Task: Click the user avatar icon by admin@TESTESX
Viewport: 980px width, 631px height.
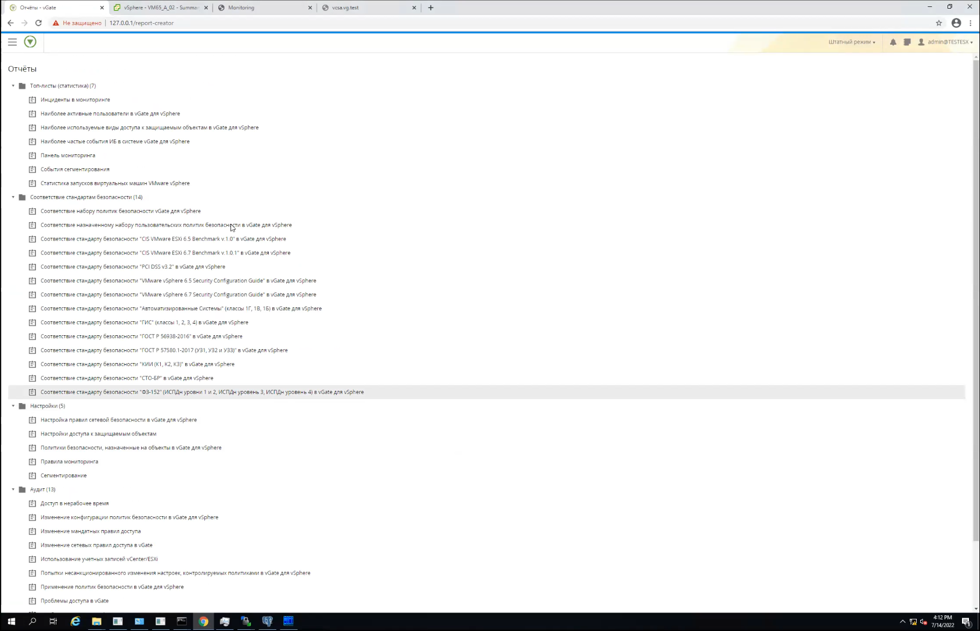Action: [x=921, y=42]
